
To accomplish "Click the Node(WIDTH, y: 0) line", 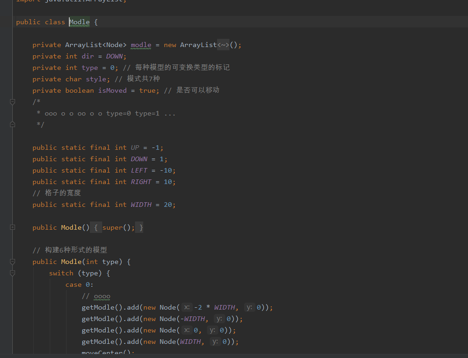I will tap(160, 342).
